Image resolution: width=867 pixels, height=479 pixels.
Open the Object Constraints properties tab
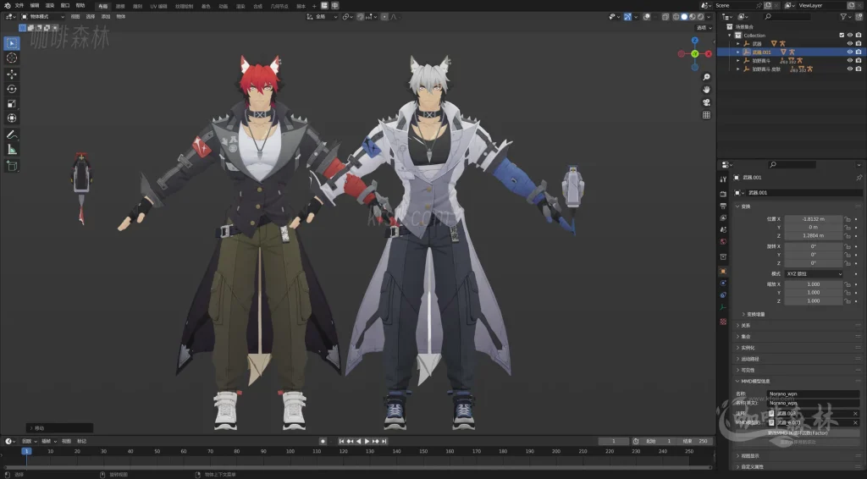pyautogui.click(x=723, y=295)
